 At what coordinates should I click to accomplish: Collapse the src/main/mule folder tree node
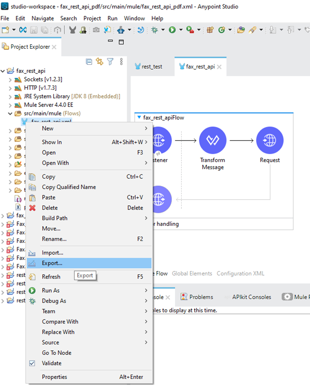point(10,114)
